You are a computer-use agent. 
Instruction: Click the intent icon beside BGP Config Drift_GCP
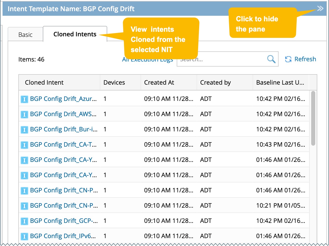[x=24, y=221]
